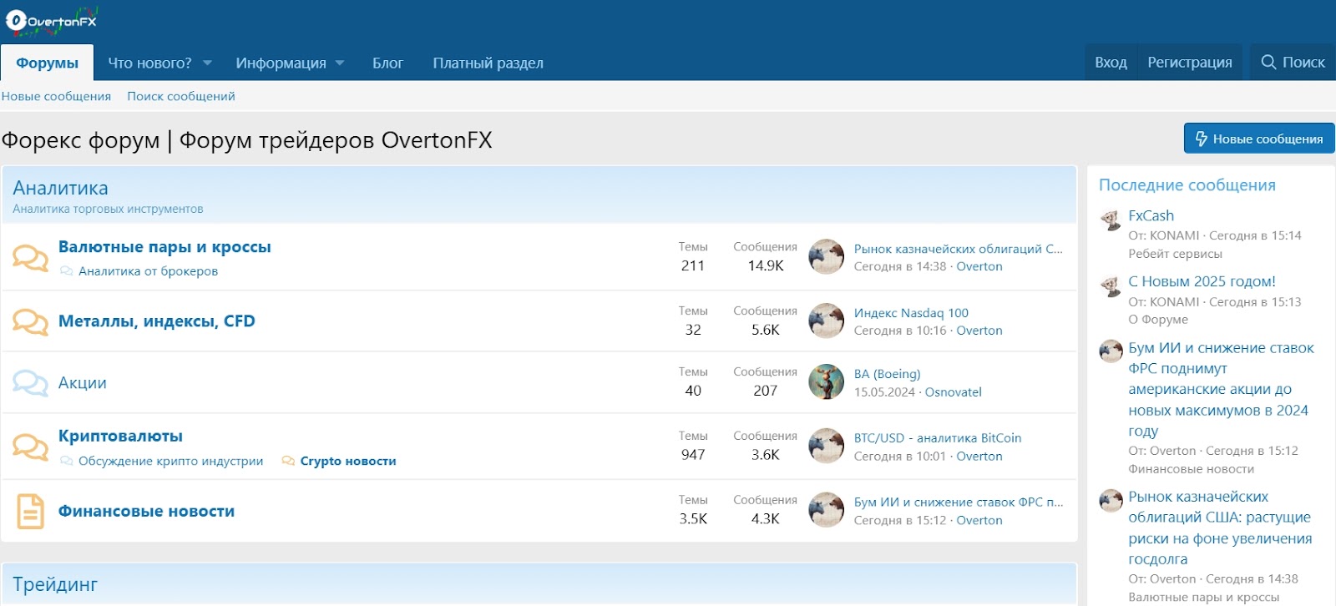The height and width of the screenshot is (606, 1336).
Task: Open the BA (Boeing) thread
Action: (887, 374)
